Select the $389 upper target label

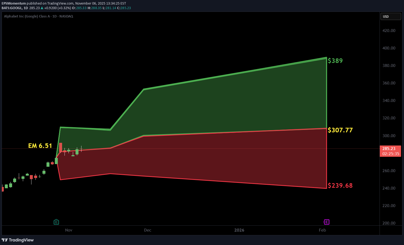pyautogui.click(x=335, y=61)
